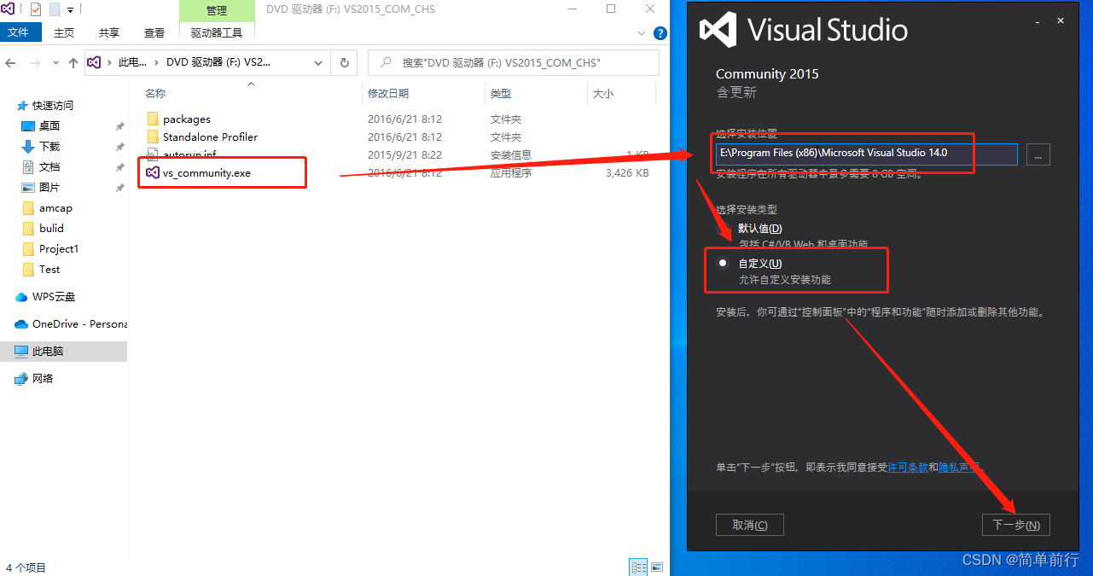The height and width of the screenshot is (576, 1093).
Task: Select the autorun.inf file row
Action: tap(398, 154)
